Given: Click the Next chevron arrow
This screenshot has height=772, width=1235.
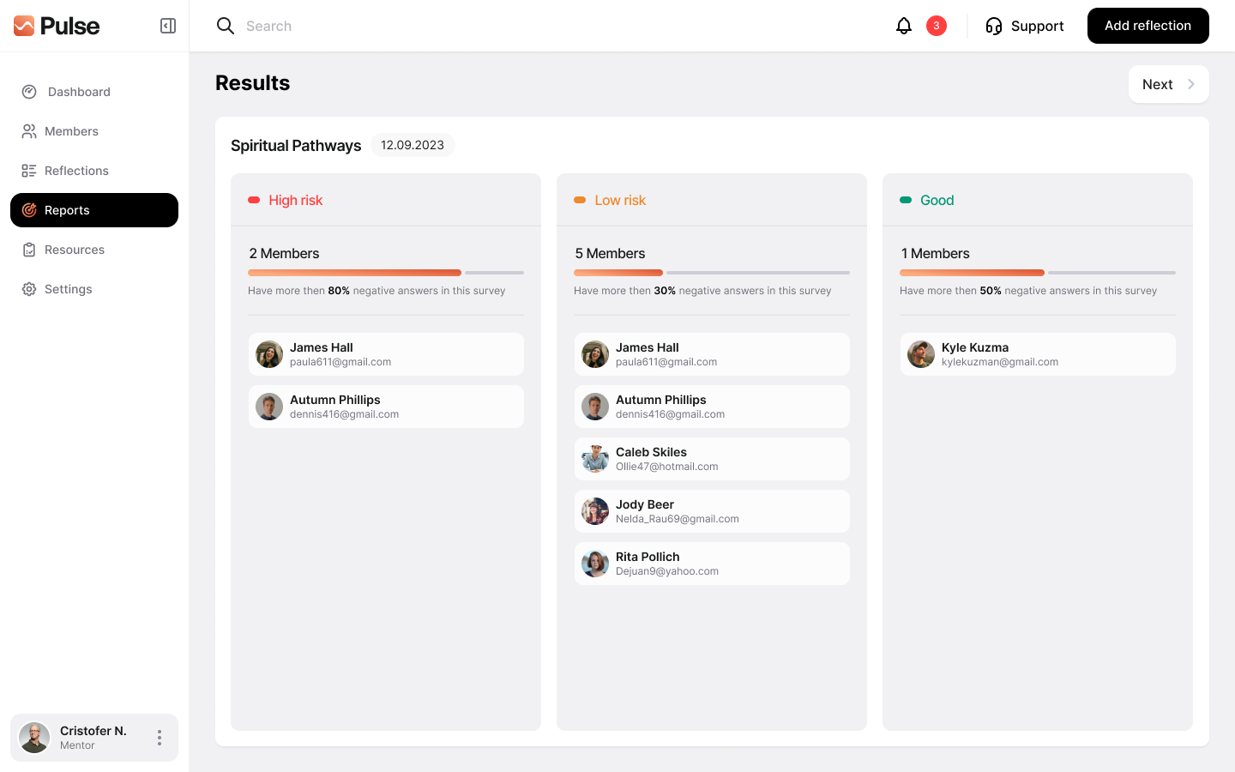Looking at the screenshot, I should point(1190,84).
